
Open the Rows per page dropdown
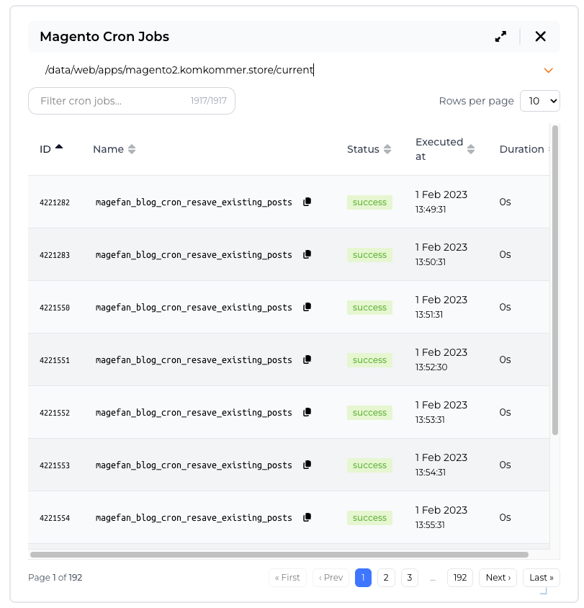539,101
